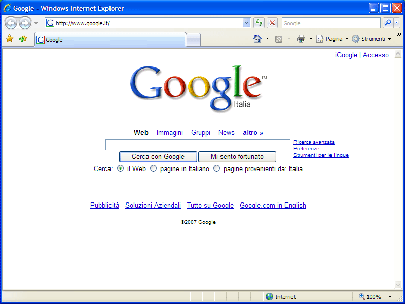Screen dimensions: 405x304
Task: Open the Strumenti menu
Action: 372,39
